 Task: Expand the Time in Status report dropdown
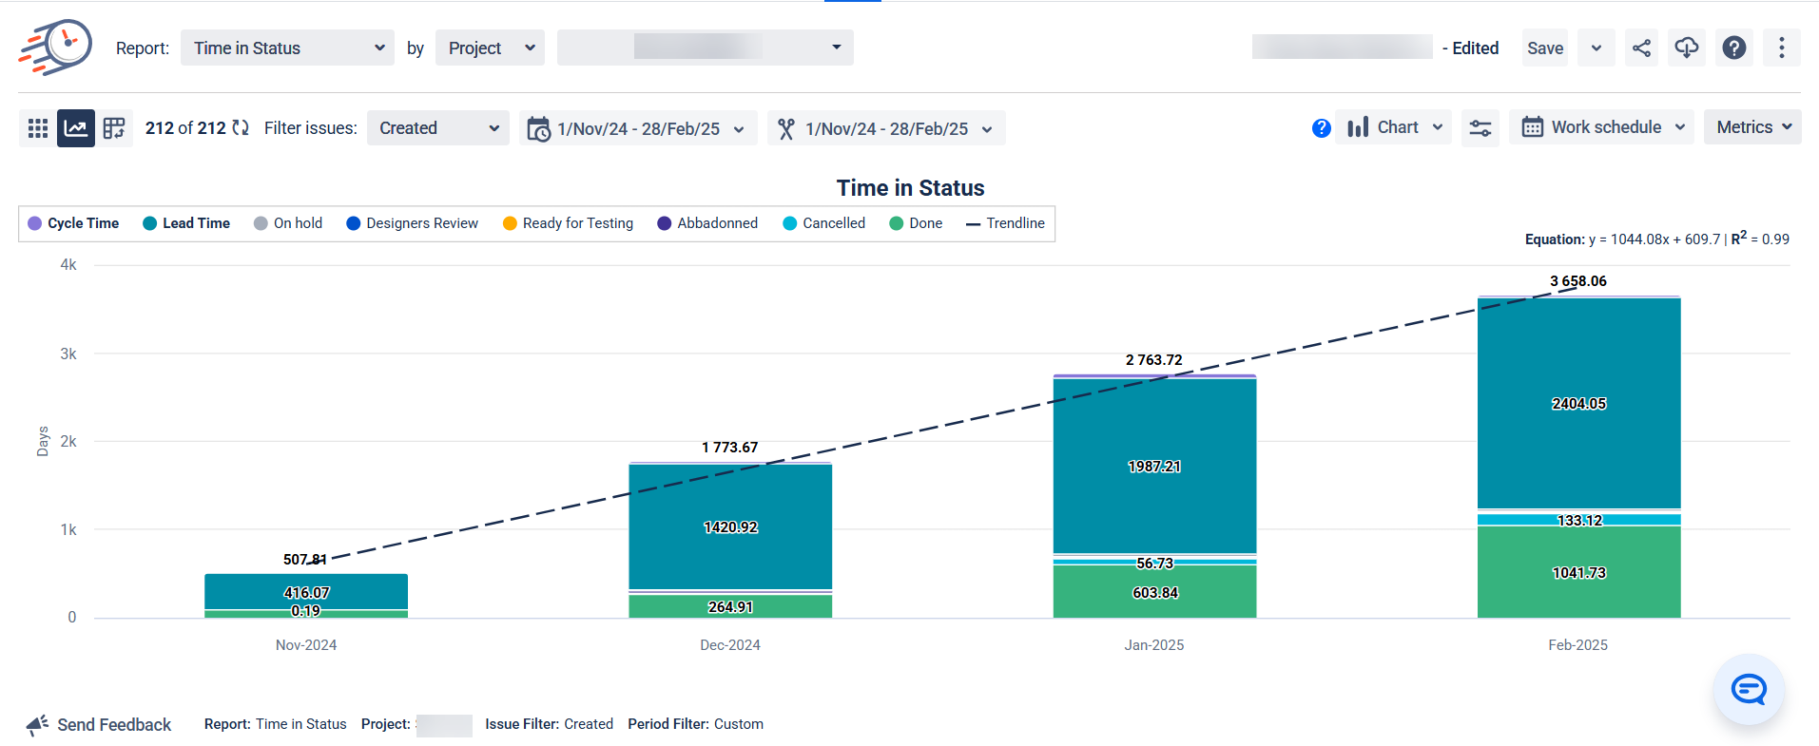(x=288, y=48)
